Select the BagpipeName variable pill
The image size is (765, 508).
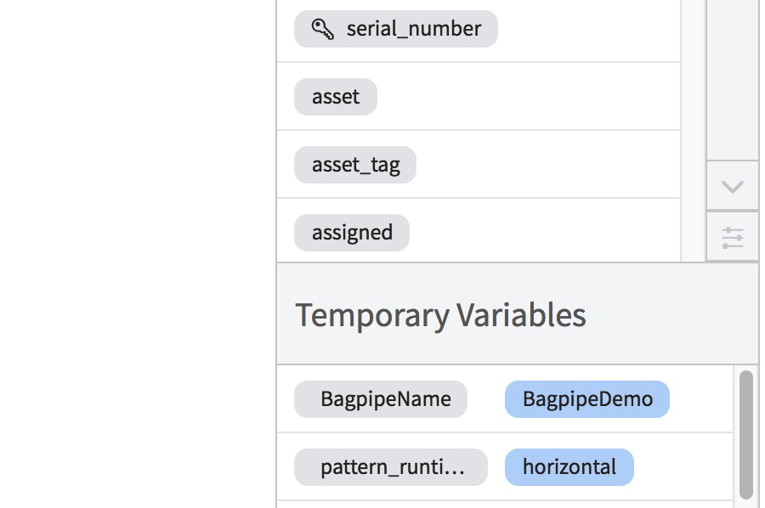[381, 399]
